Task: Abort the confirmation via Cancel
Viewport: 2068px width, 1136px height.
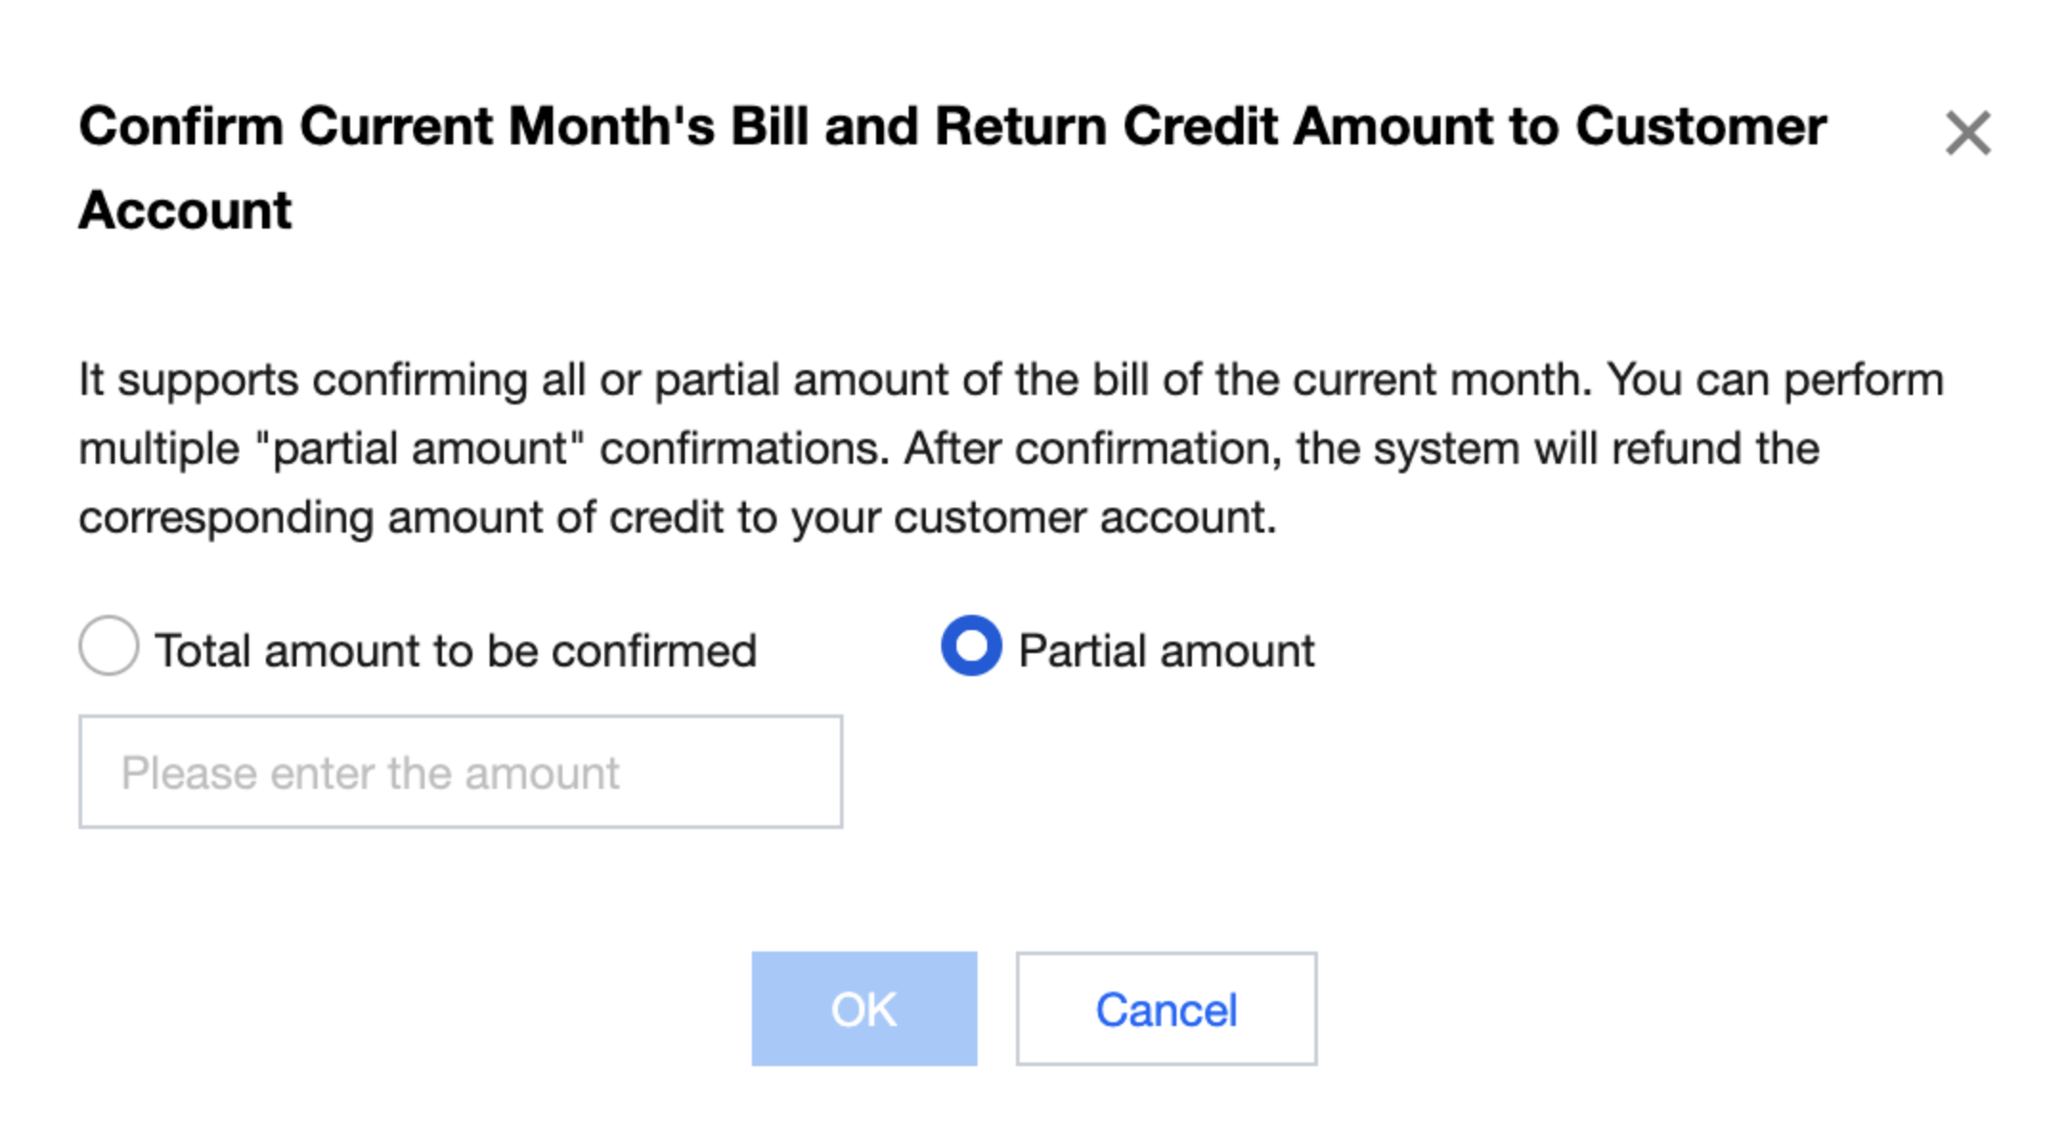Action: coord(1166,1009)
